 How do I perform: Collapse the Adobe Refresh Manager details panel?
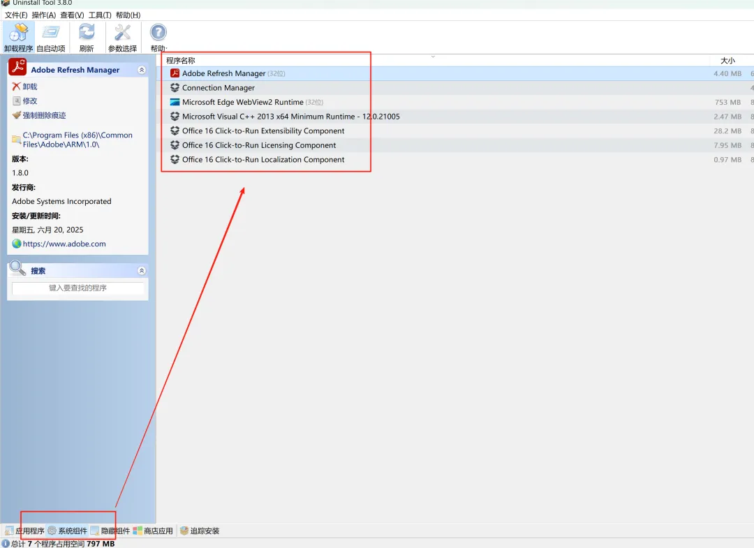[x=141, y=70]
